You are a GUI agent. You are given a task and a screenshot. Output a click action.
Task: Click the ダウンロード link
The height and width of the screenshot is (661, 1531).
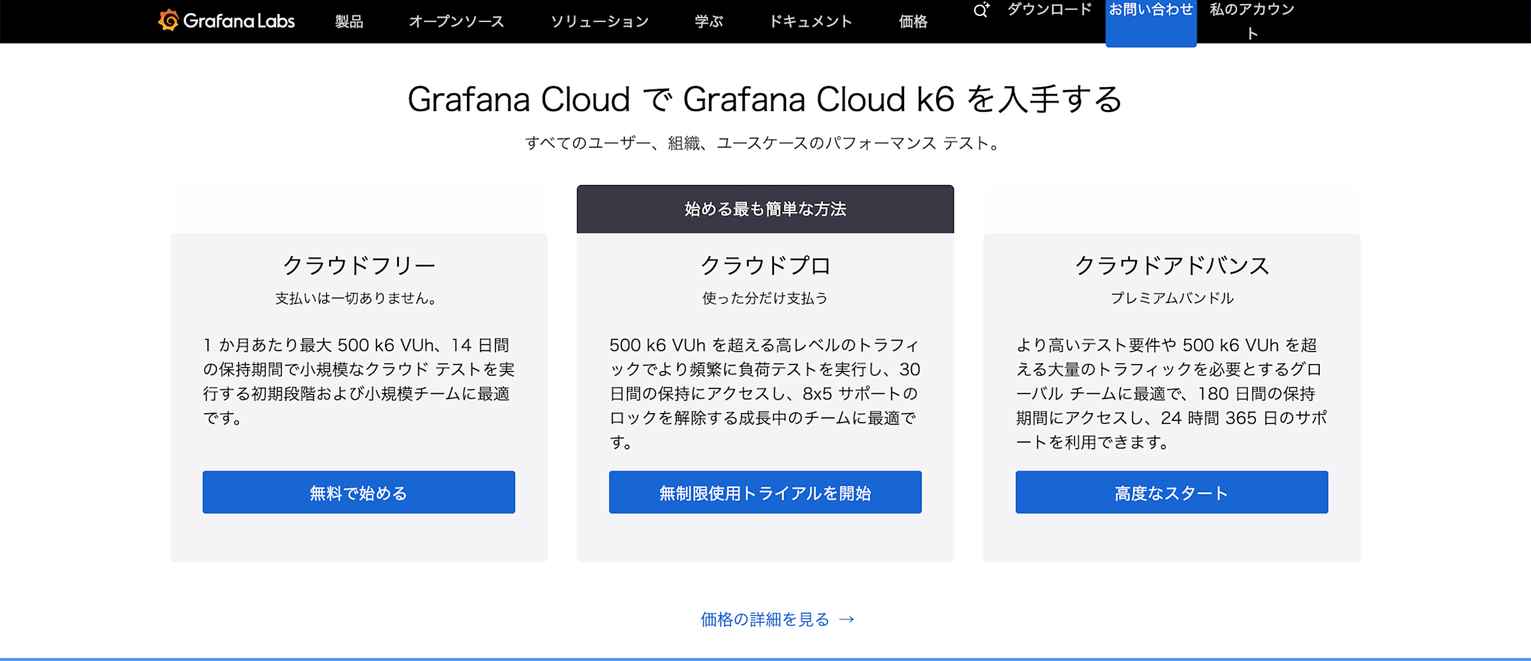pos(1050,9)
